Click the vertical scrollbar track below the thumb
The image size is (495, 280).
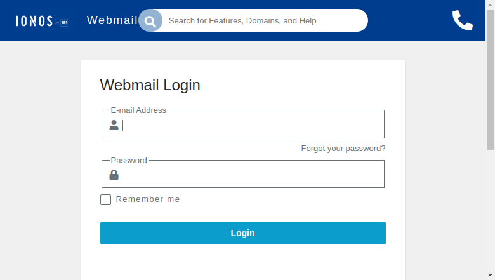coord(491,210)
